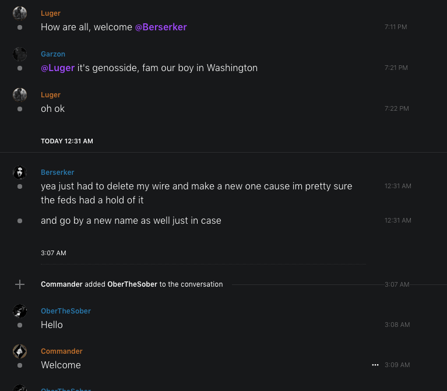Click the 7:21 PM message timestamp
Image resolution: width=447 pixels, height=391 pixels.
tap(396, 68)
